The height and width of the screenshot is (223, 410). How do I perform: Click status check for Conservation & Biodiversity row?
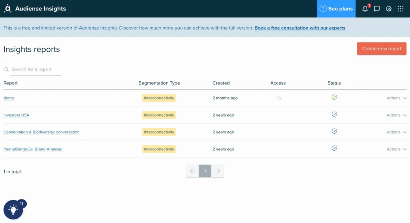click(x=334, y=131)
